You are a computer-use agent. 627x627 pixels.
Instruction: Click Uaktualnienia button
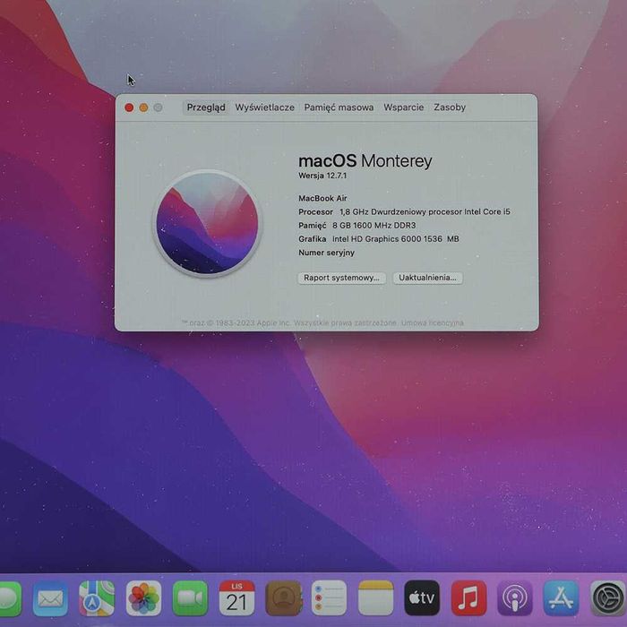click(x=427, y=278)
